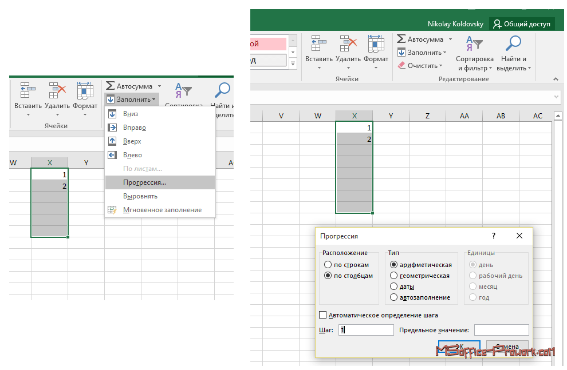This screenshot has width=567, height=370.
Task: Expand Удалить dropdown arrow in right window
Action: pos(348,68)
